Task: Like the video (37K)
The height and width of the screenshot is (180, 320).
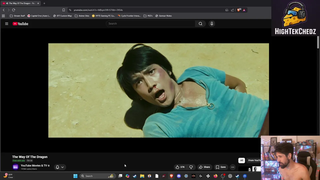Action: click(180, 167)
